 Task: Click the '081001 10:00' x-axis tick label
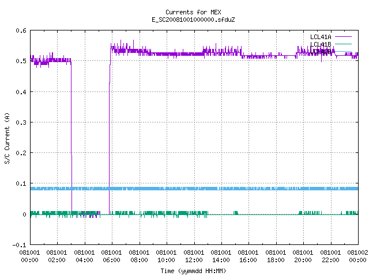click(x=166, y=256)
